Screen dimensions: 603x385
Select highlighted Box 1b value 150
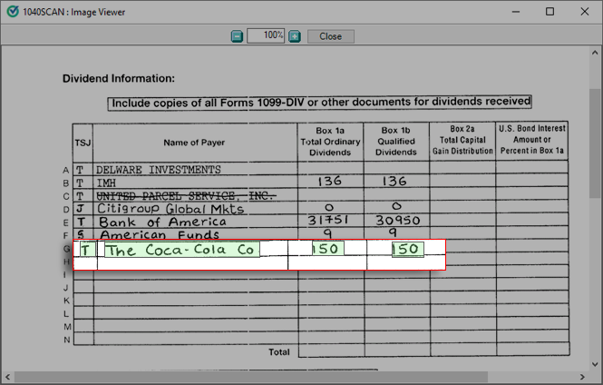pos(408,249)
